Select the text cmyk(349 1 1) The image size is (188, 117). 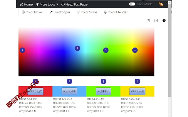coord(27,111)
